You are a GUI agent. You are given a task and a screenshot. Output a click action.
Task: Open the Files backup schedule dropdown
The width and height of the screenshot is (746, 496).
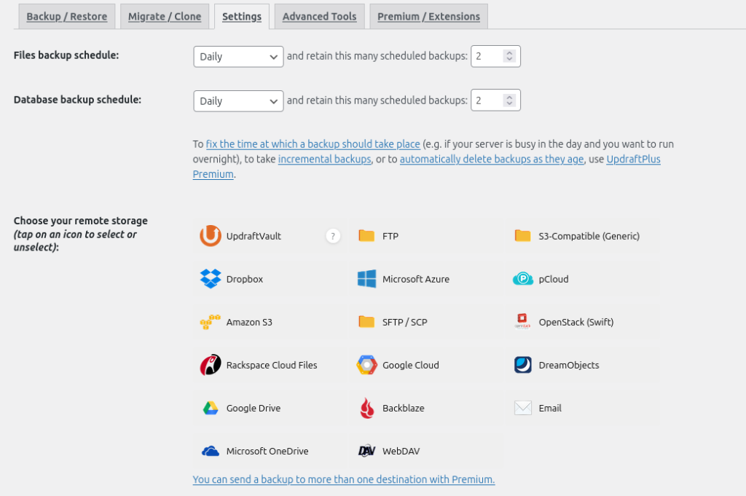[x=238, y=57]
